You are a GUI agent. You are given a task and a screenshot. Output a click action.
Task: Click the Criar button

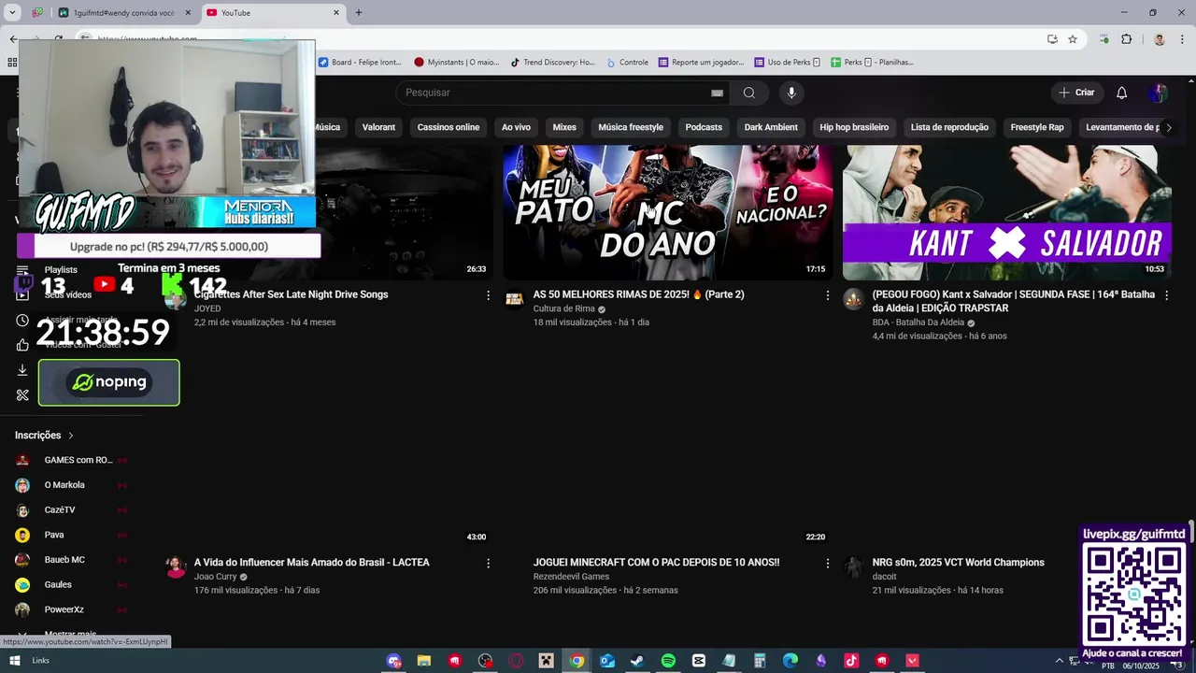[x=1076, y=93]
